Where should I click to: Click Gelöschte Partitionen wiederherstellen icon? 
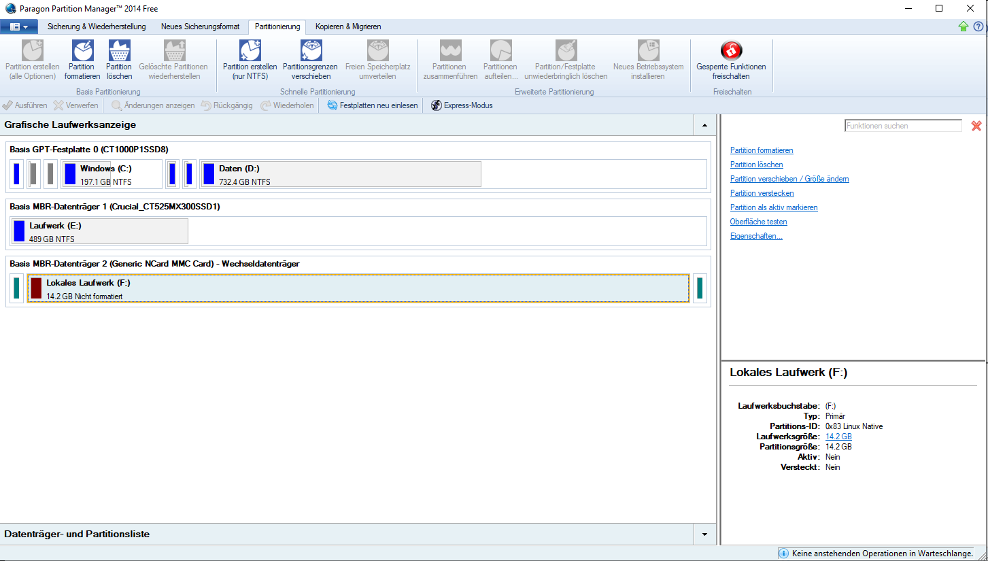(174, 50)
